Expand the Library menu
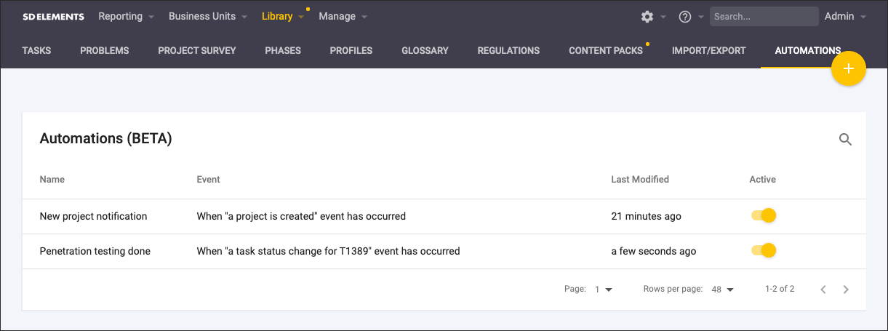 (283, 16)
